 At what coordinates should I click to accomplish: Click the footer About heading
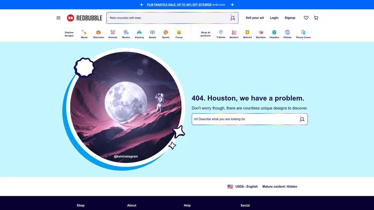coord(132,205)
